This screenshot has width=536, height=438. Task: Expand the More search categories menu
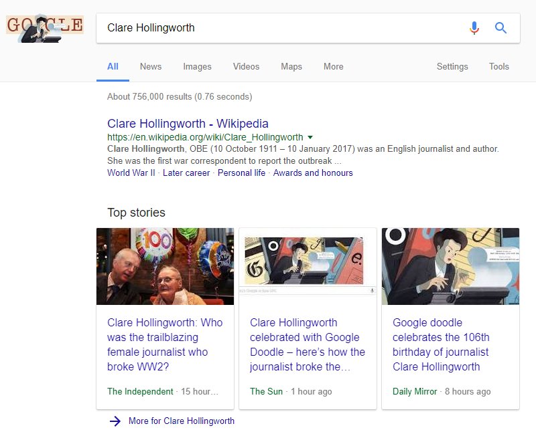click(x=333, y=66)
